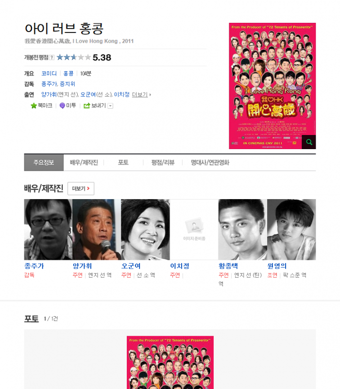Open the 명대사/연관영화 tab
The width and height of the screenshot is (340, 389).
click(210, 163)
